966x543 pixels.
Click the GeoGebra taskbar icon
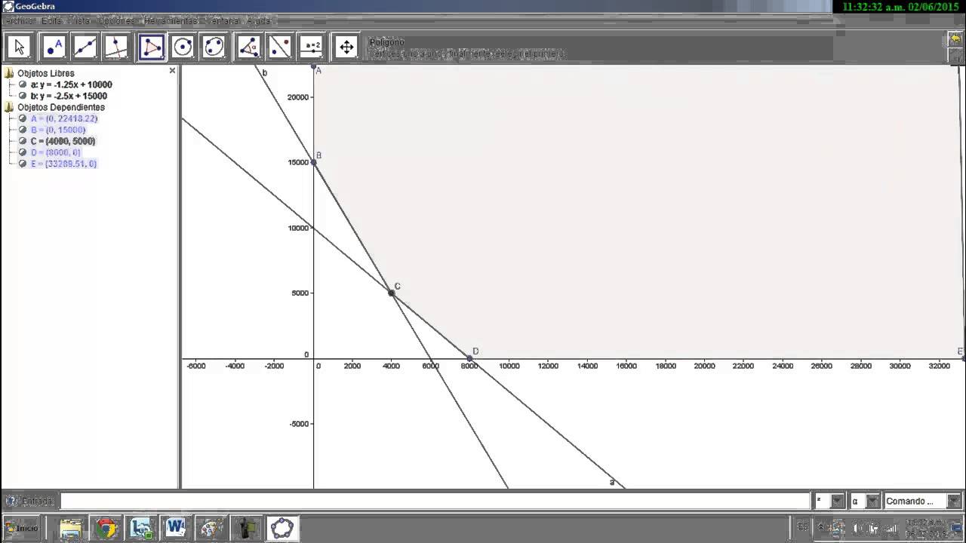281,528
